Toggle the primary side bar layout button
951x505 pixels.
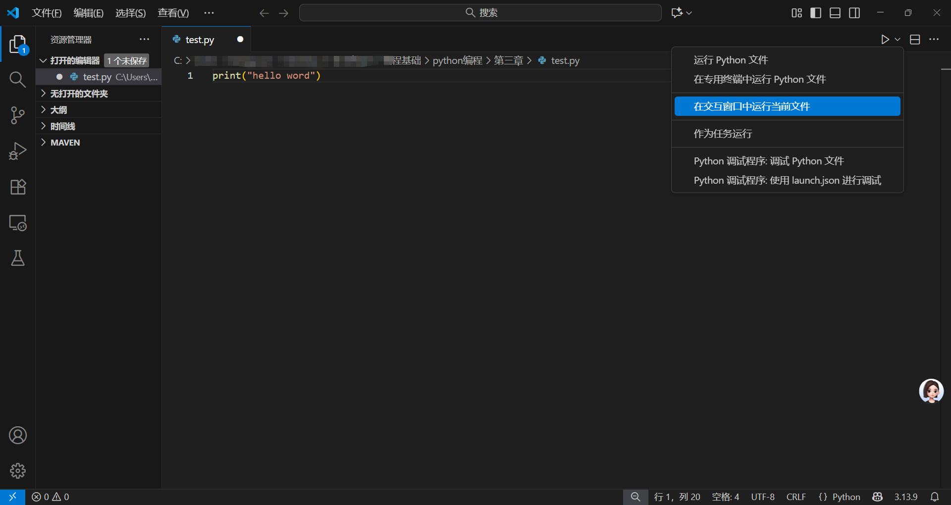815,13
